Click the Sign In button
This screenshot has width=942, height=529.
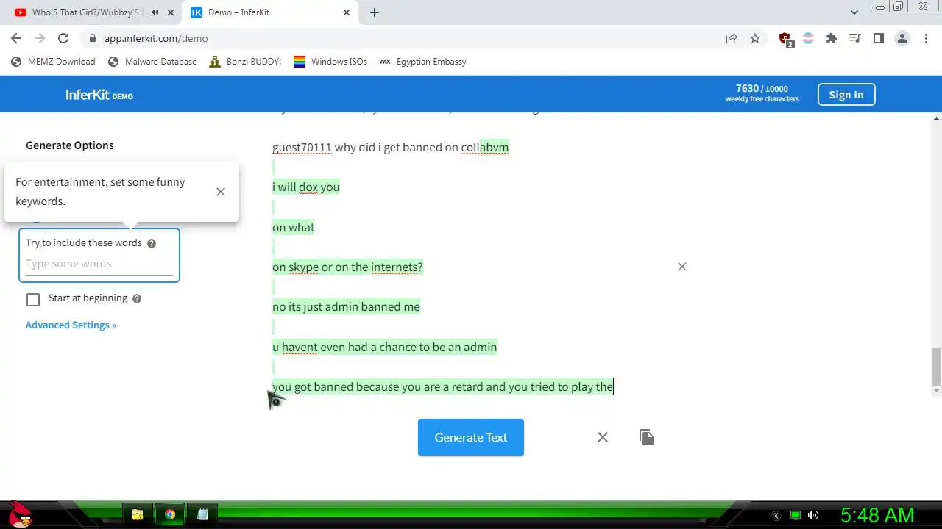[846, 95]
